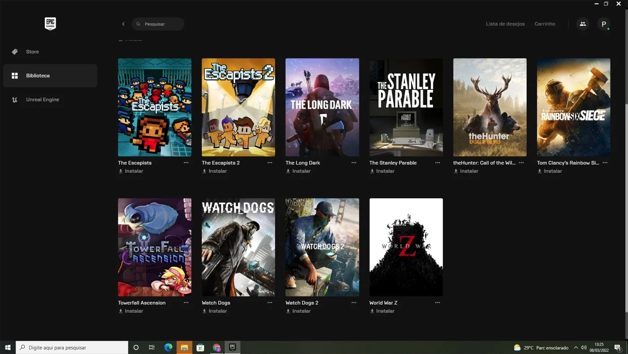Open The Escapists cover thumbnail
The width and height of the screenshot is (628, 354).
(154, 107)
